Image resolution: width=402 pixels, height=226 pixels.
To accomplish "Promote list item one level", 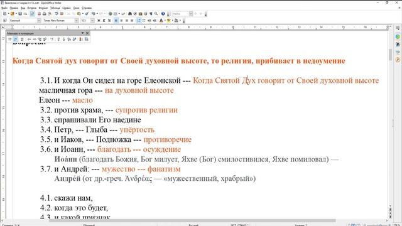I will (x=30, y=39).
